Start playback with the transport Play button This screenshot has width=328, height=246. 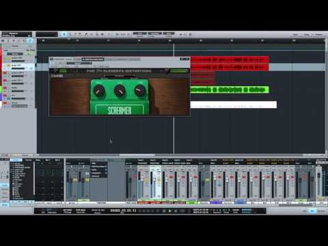click(x=169, y=211)
